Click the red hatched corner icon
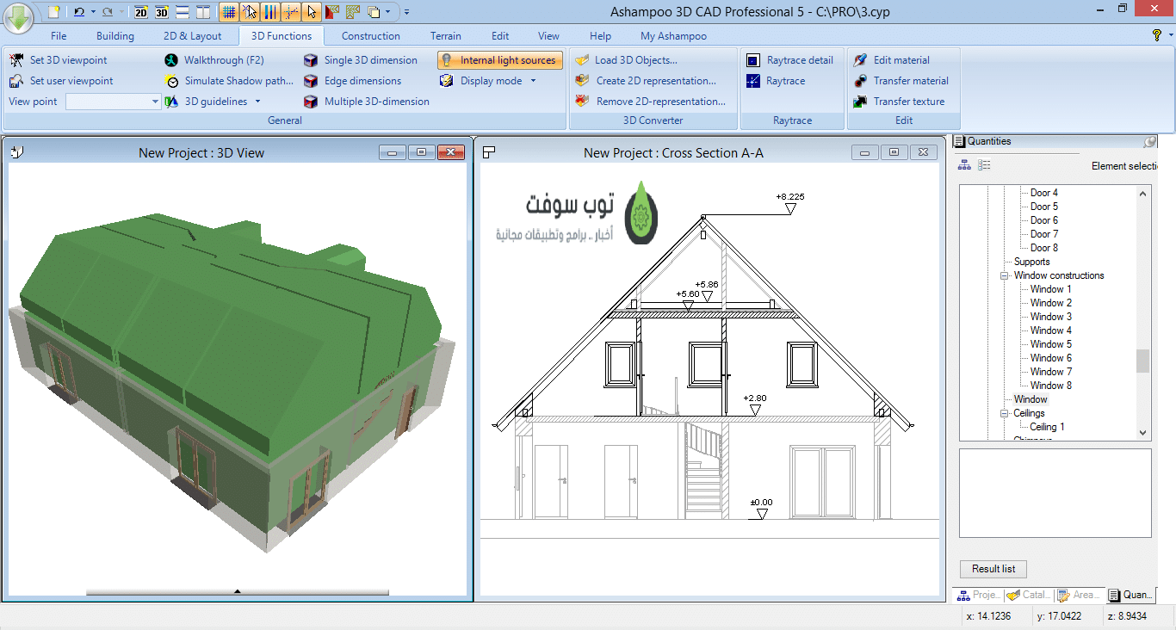This screenshot has height=630, width=1176. coord(332,12)
